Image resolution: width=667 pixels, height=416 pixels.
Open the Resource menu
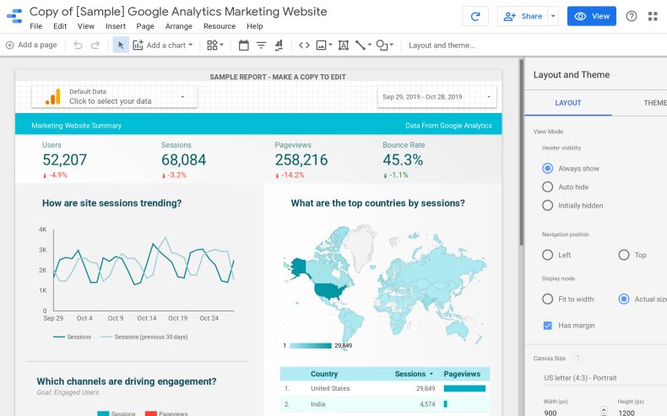220,26
